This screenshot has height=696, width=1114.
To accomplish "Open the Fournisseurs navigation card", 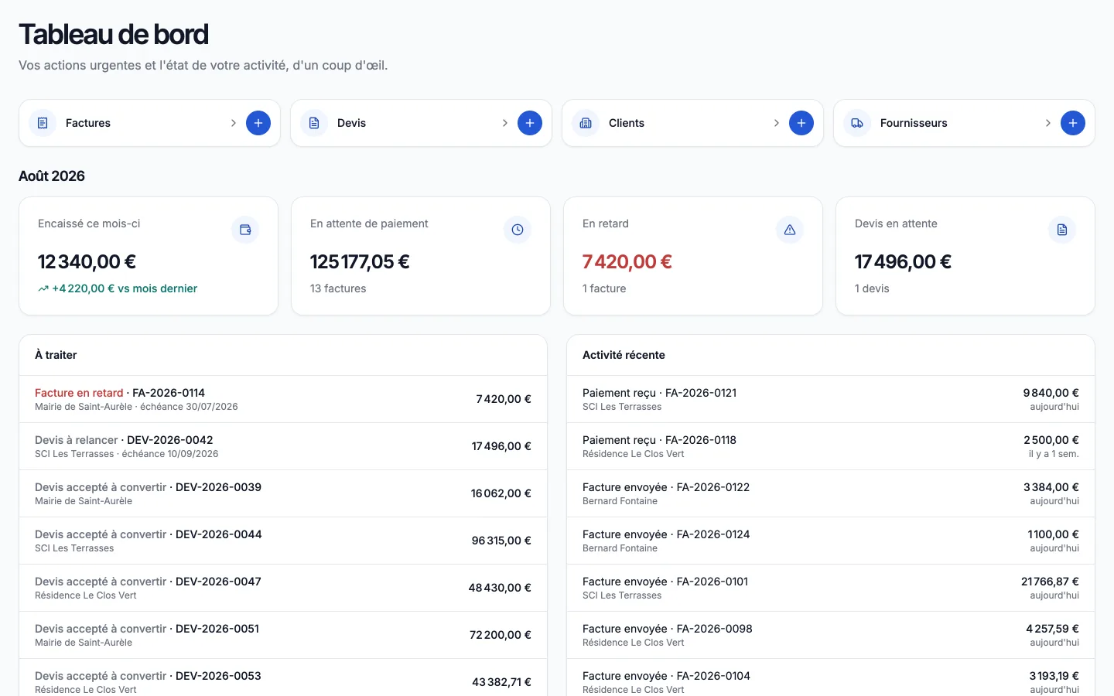I will (x=964, y=123).
